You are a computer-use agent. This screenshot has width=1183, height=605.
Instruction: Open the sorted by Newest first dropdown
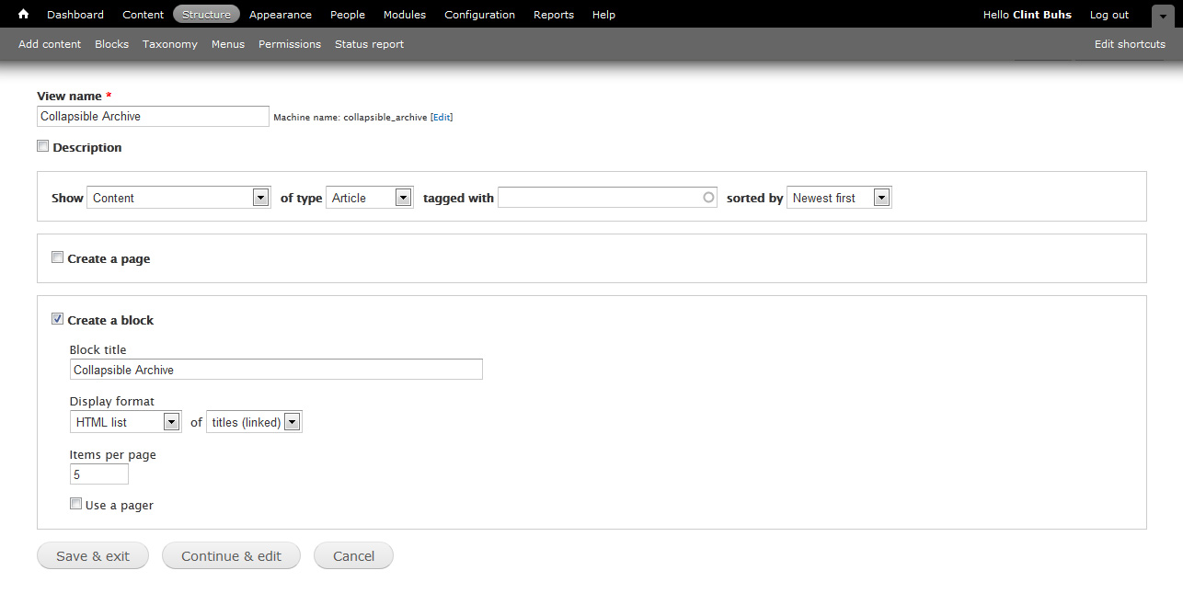[839, 198]
